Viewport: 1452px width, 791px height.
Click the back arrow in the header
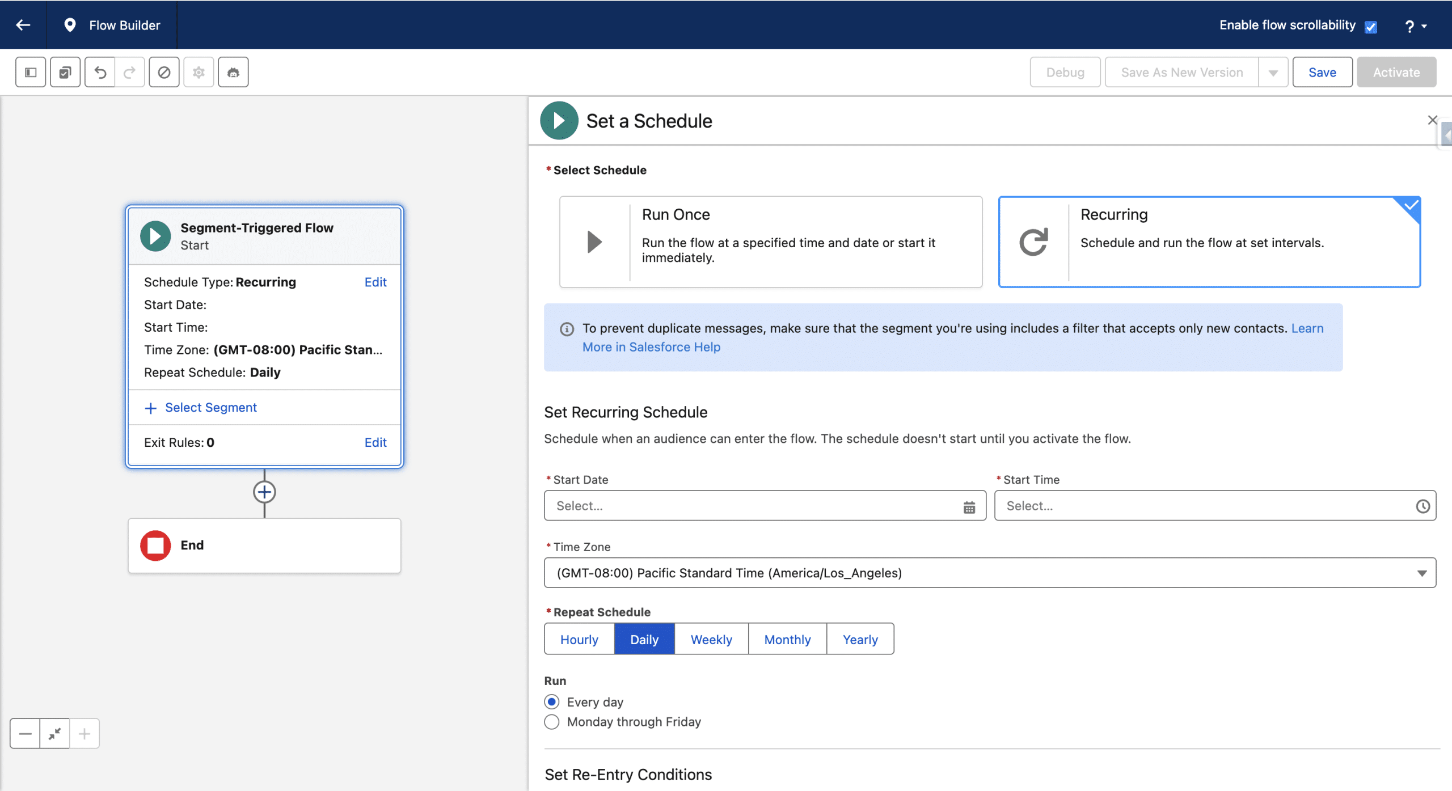pos(23,25)
